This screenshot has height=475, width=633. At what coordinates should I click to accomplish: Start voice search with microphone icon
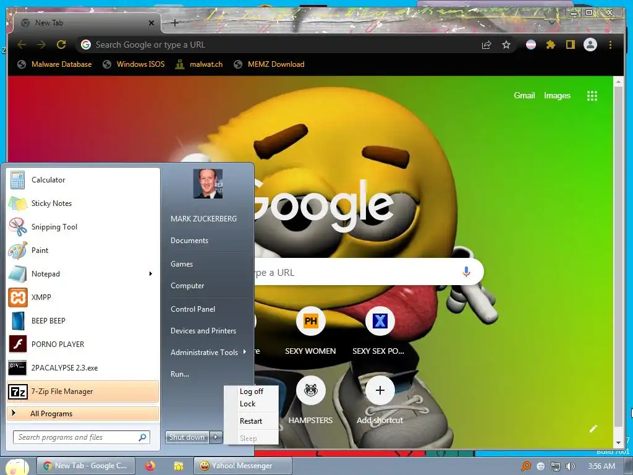pos(466,272)
